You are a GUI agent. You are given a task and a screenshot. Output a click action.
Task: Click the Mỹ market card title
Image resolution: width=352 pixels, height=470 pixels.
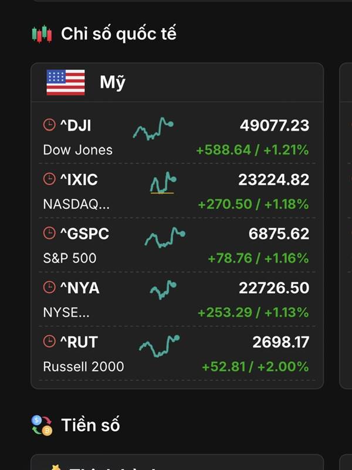[113, 83]
